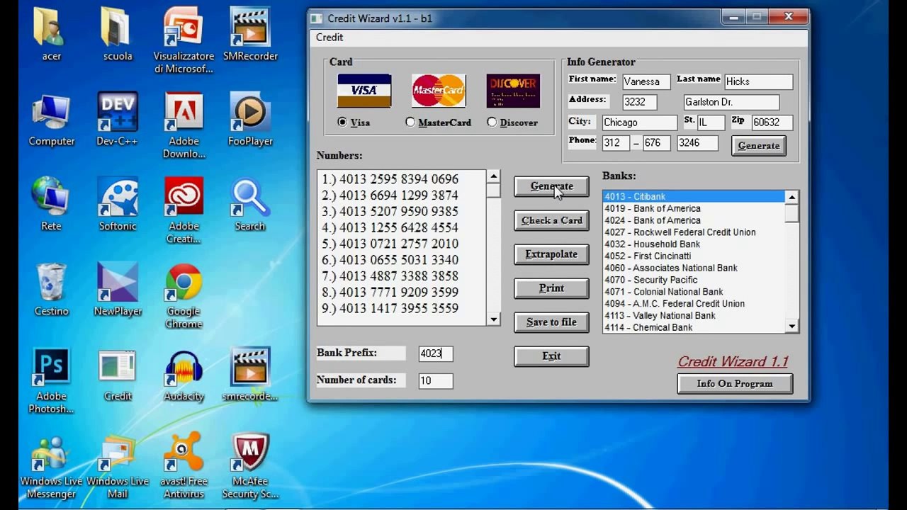Click down arrow of Banks list scrollbar
Viewport: 907px width, 510px height.
(x=792, y=327)
